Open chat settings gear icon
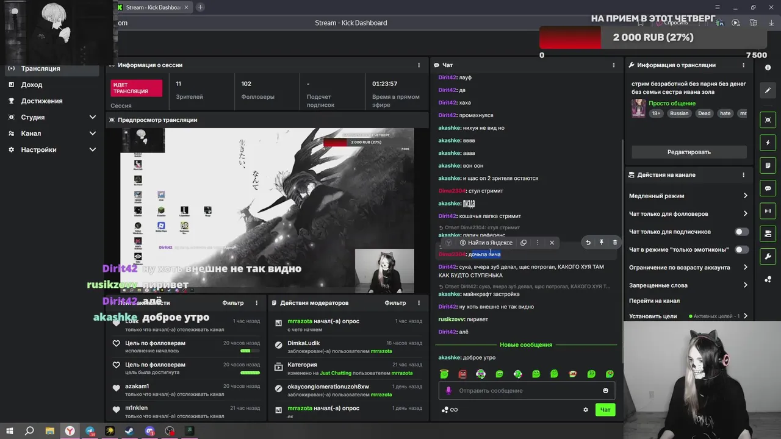Screen dimensions: 781x439 click(586, 410)
